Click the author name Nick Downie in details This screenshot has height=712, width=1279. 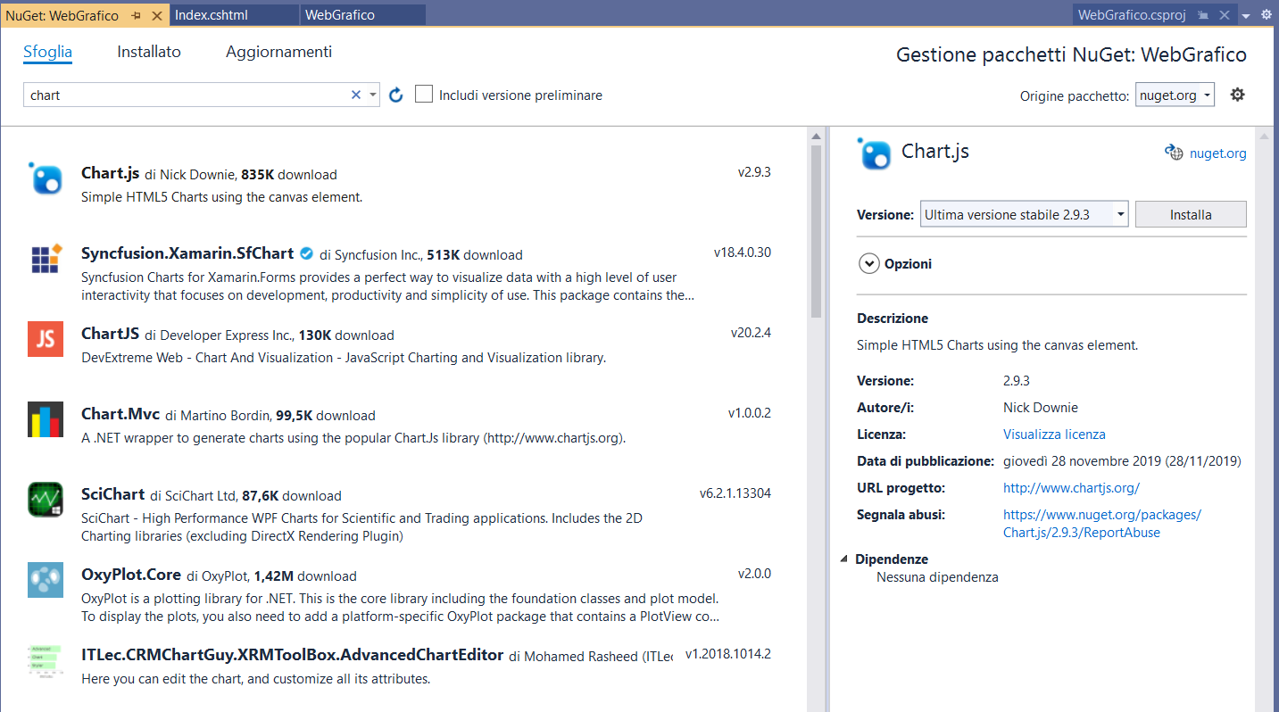coord(1041,408)
